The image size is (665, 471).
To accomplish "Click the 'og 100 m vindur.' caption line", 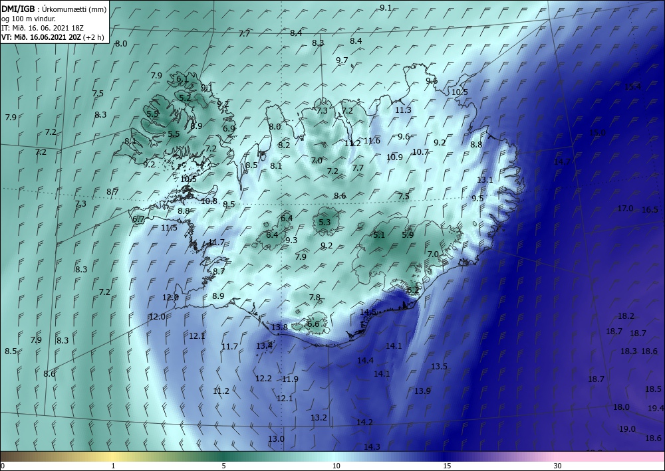I will (x=29, y=18).
